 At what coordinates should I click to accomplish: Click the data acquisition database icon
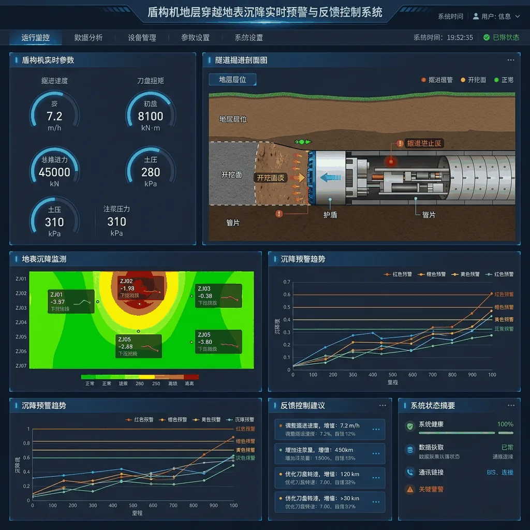click(410, 450)
